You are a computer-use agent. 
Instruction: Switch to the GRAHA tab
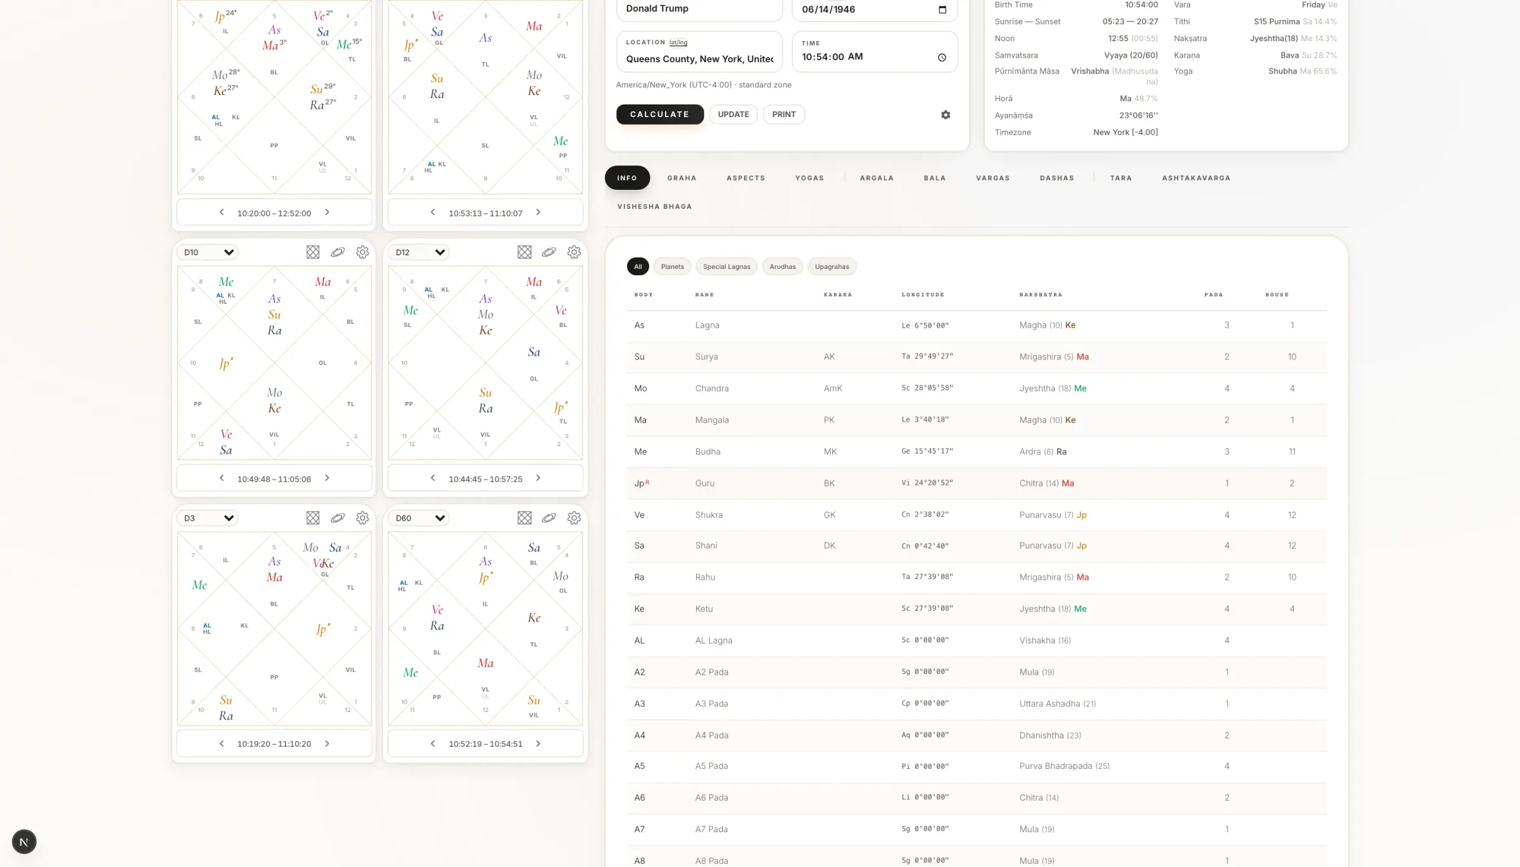click(x=681, y=178)
